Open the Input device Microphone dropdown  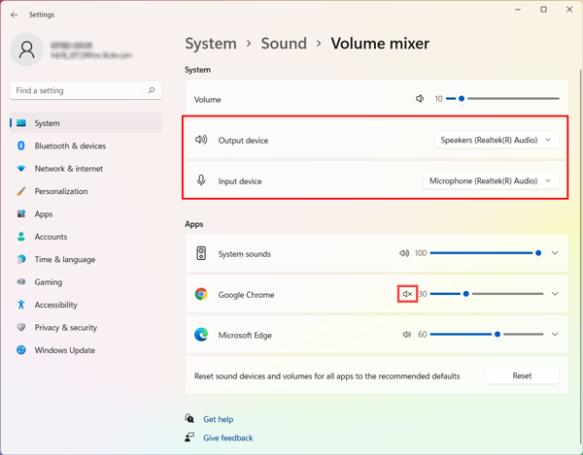pos(491,180)
